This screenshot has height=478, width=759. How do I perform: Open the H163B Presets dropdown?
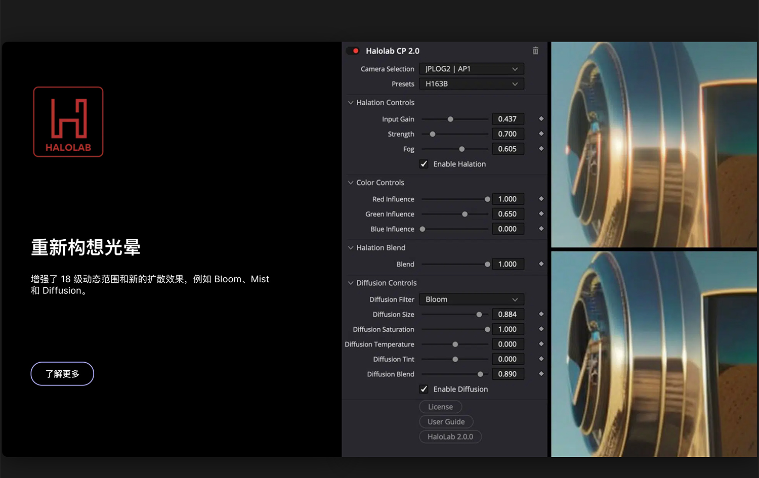coord(471,83)
